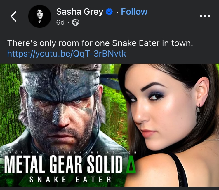This screenshot has height=190, width=219.
Task: Open the youtu.be/QqT-3rBNvtk link
Action: coord(67,54)
